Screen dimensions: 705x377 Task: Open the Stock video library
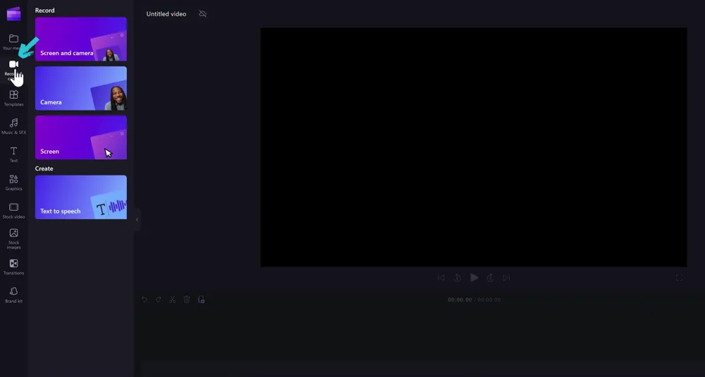[x=13, y=211]
